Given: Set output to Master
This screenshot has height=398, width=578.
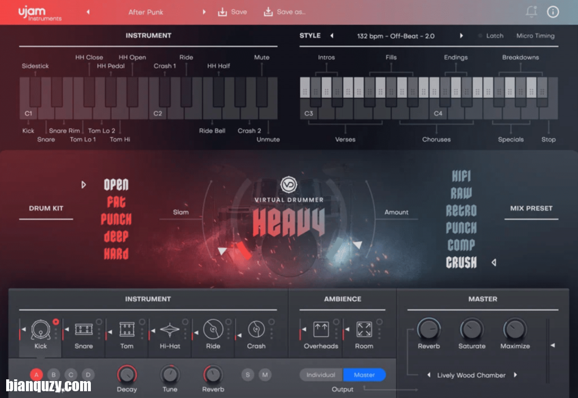Looking at the screenshot, I should coord(365,375).
